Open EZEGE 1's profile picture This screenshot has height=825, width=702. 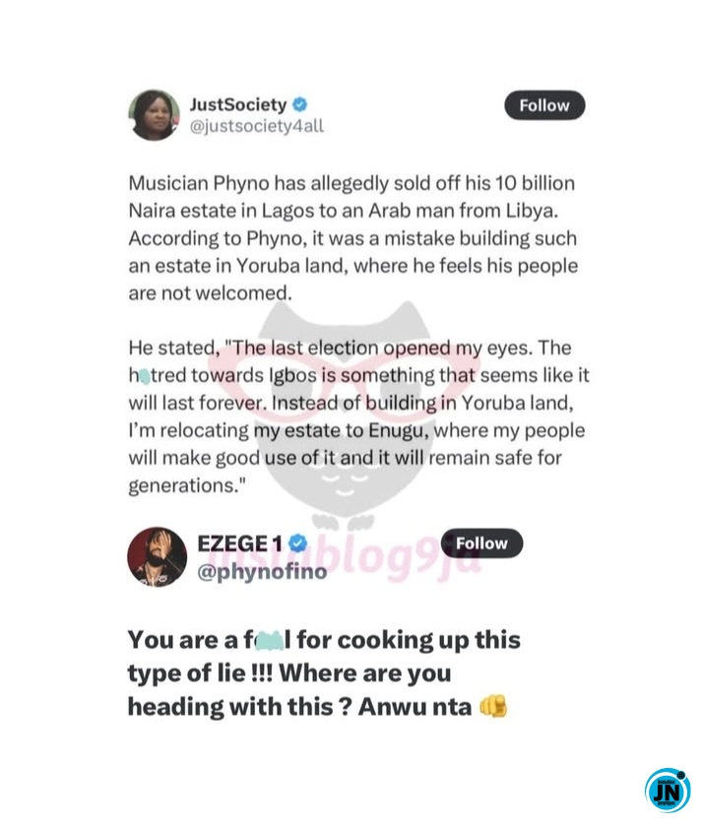[157, 556]
